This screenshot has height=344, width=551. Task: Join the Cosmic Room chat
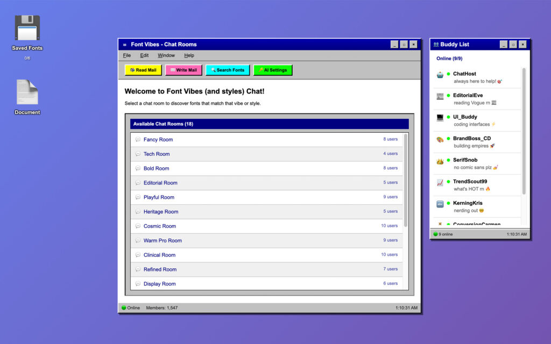pyautogui.click(x=160, y=226)
